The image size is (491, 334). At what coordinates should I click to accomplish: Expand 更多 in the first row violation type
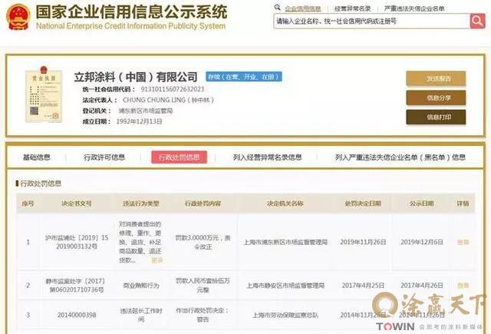click(157, 260)
